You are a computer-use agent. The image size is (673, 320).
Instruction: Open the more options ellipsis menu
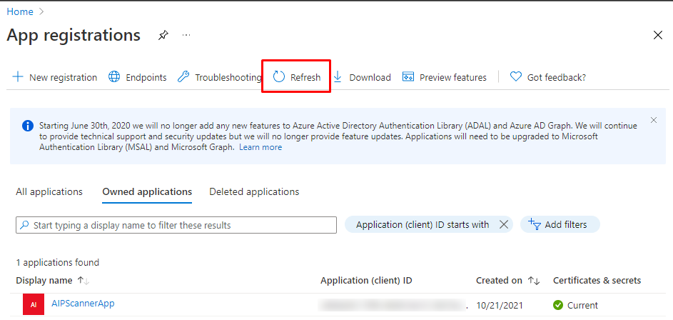tap(186, 35)
